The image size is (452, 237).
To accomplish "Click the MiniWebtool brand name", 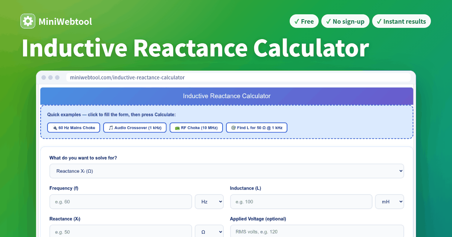I will tap(65, 21).
